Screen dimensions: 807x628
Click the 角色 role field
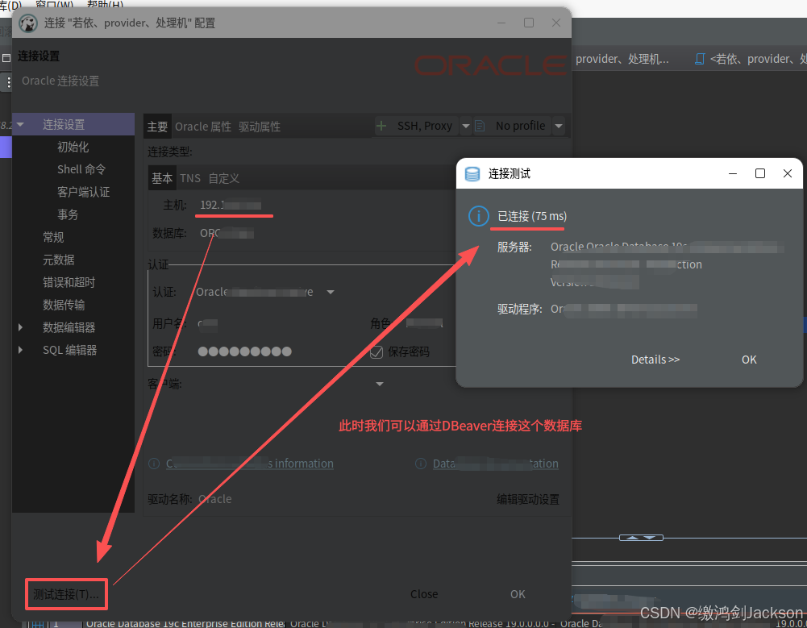[x=424, y=323]
